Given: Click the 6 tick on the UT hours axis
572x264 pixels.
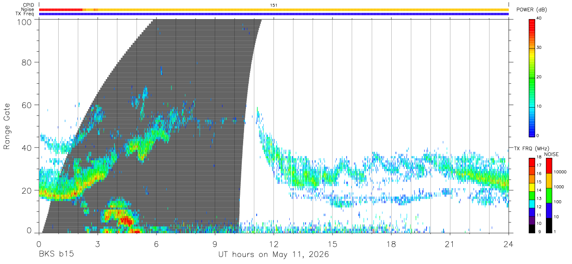Looking at the screenshot, I should click(156, 244).
